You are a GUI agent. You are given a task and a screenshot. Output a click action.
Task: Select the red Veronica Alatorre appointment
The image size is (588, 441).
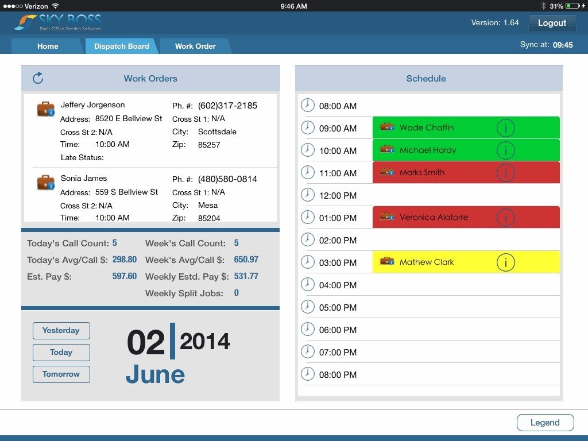(466, 217)
